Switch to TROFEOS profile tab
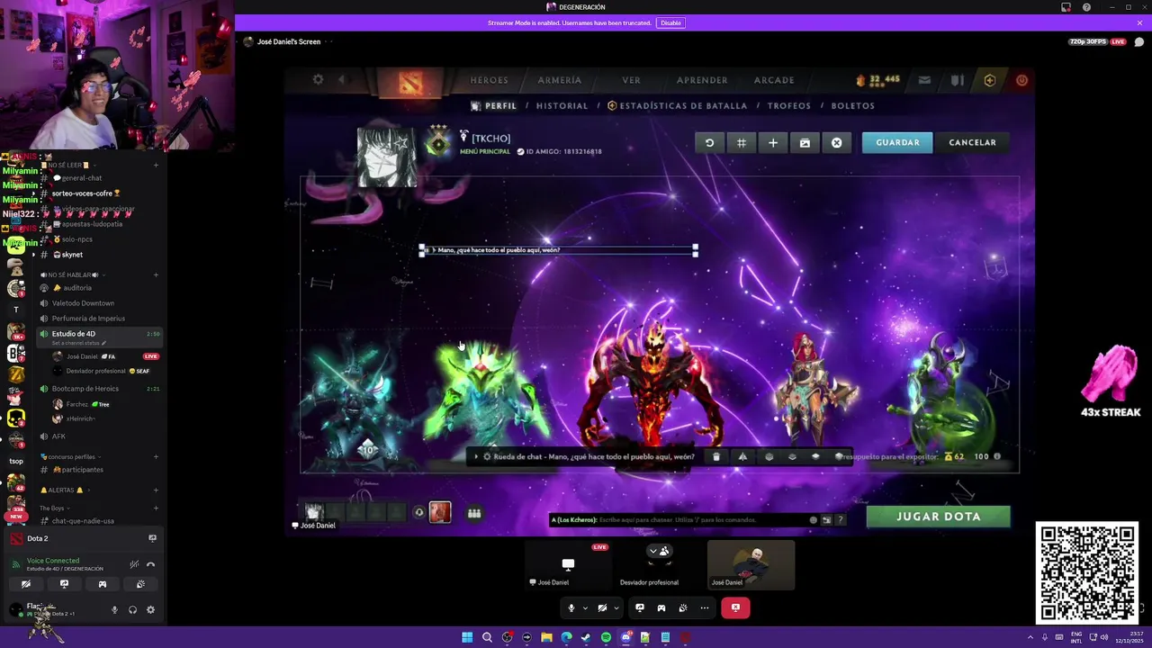Viewport: 1152px width, 648px height. coord(788,105)
